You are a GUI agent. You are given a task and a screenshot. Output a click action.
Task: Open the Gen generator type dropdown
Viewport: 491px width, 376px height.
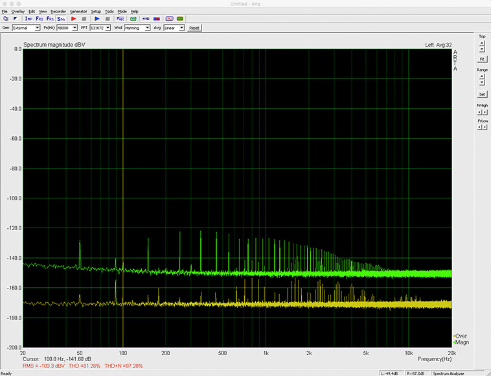point(26,28)
